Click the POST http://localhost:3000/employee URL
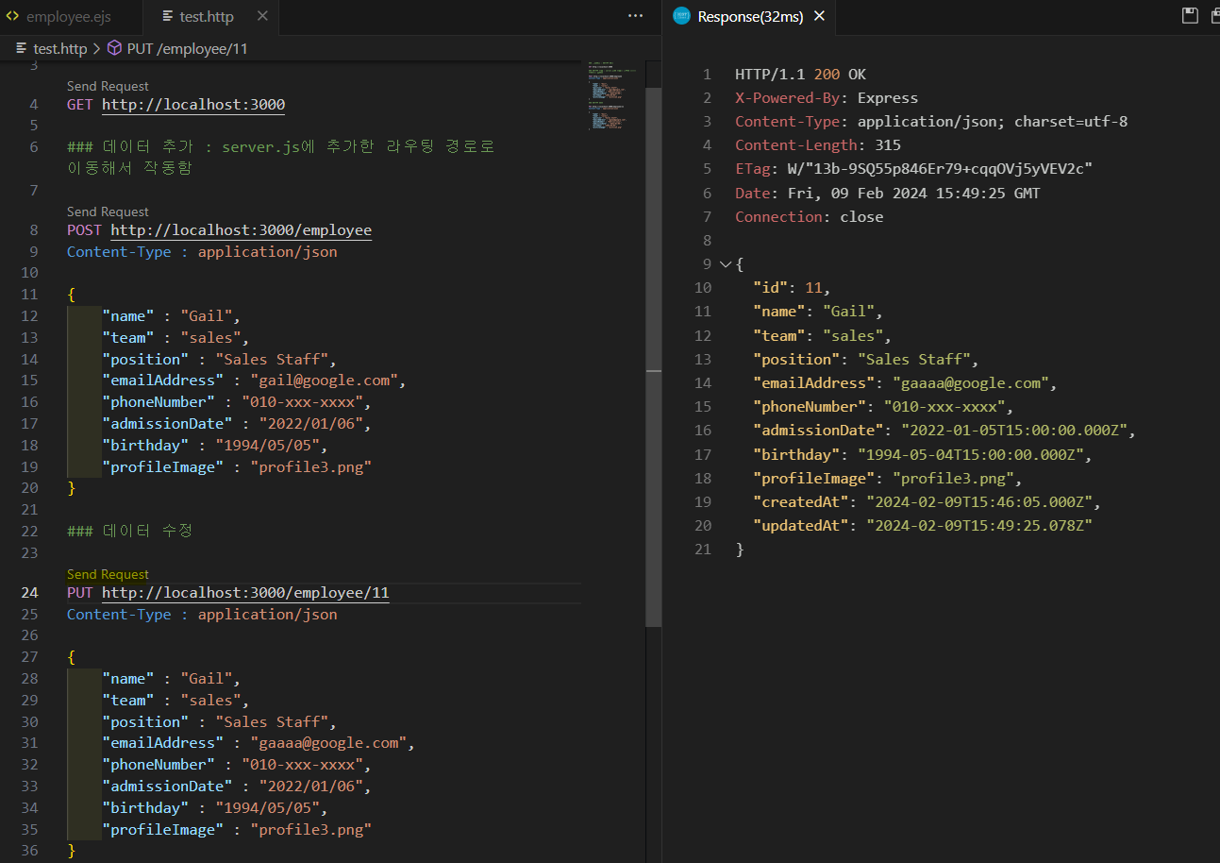 241,230
